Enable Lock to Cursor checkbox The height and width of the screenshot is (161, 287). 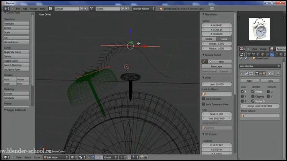click(x=203, y=98)
